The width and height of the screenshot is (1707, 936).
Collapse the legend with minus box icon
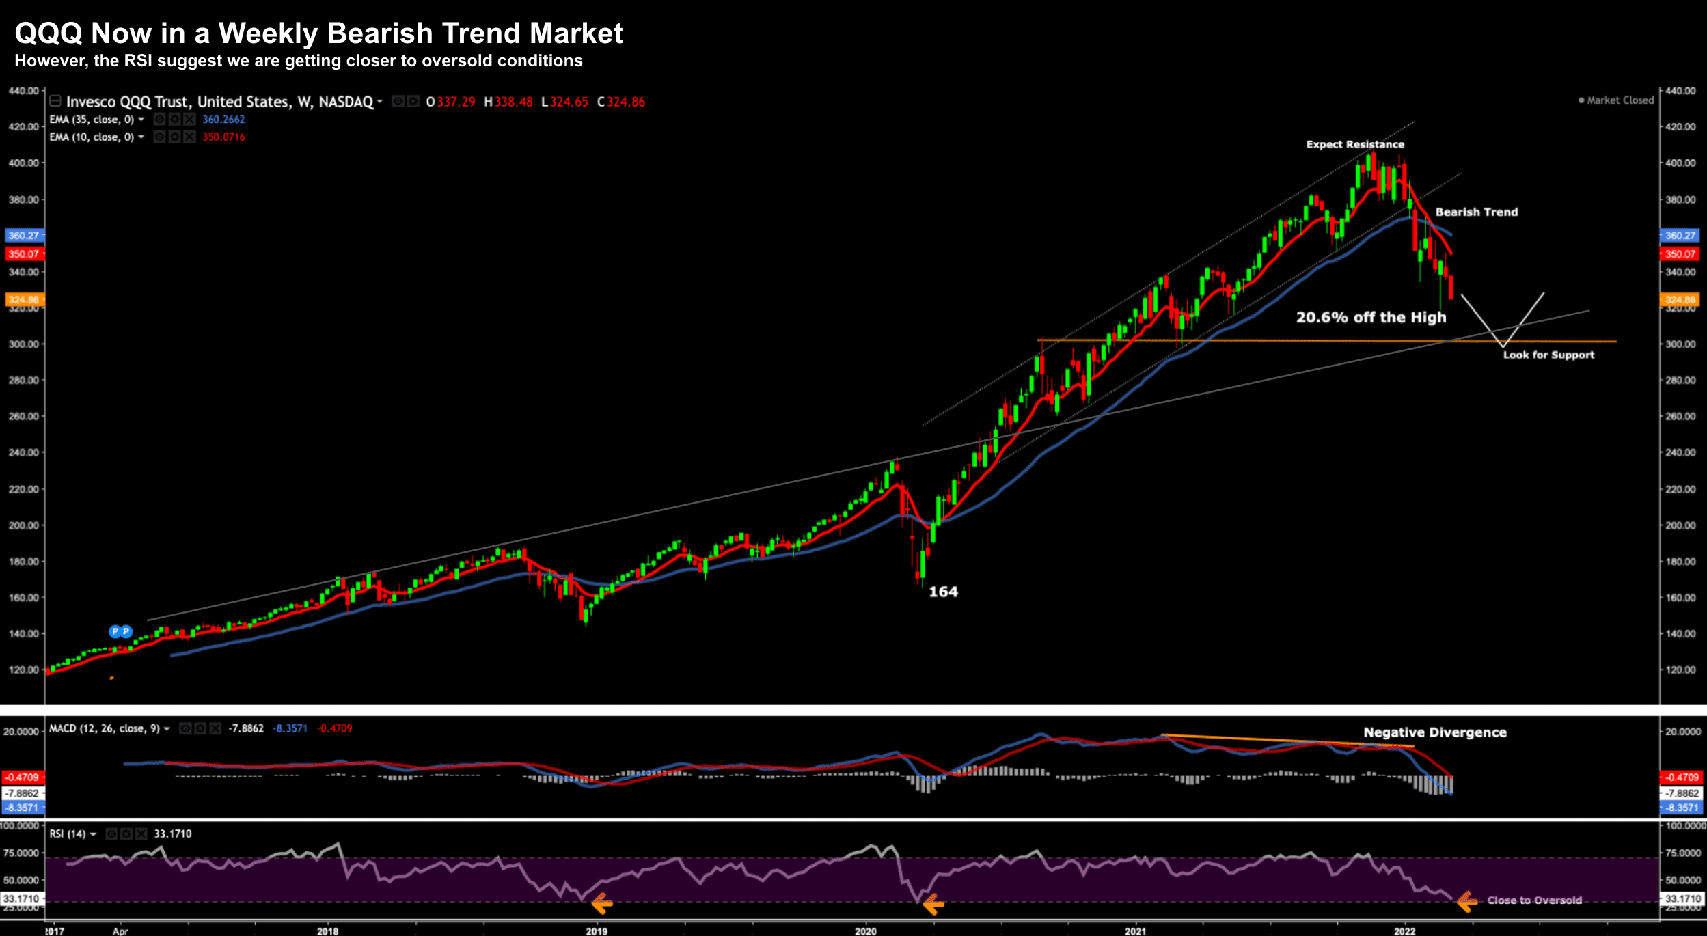tap(55, 101)
